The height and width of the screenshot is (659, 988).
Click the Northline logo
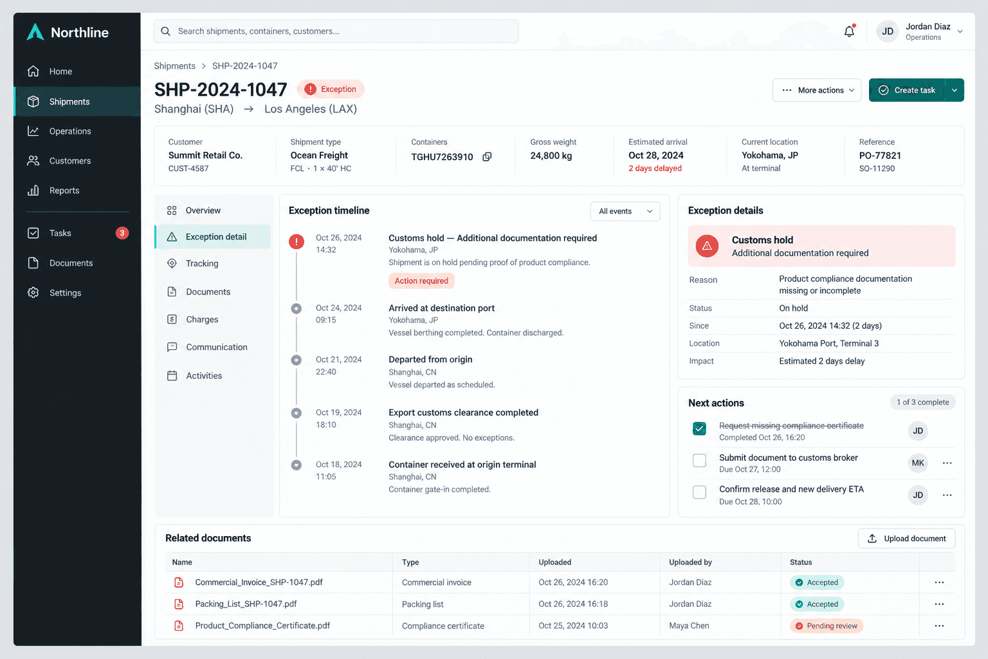(68, 32)
